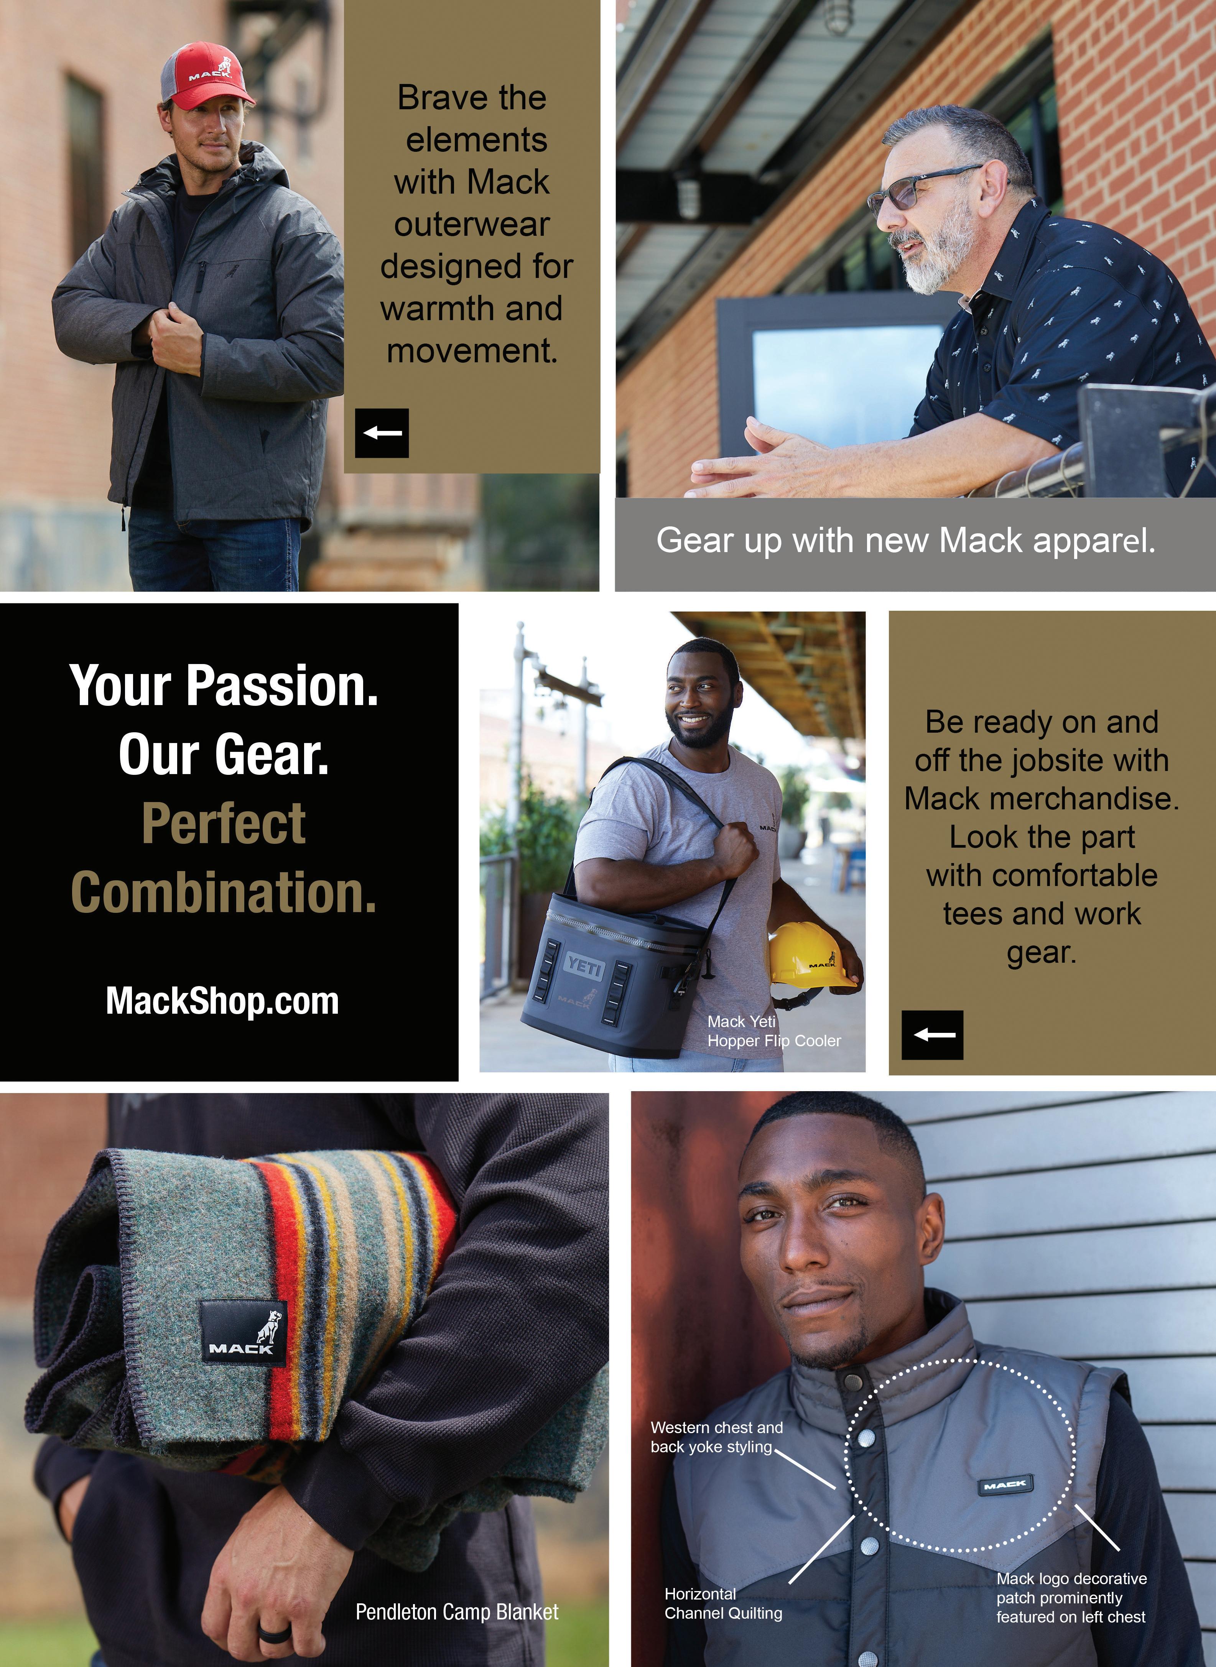Image resolution: width=1216 pixels, height=1667 pixels.
Task: Open the MackShop.com link
Action: 222,1002
